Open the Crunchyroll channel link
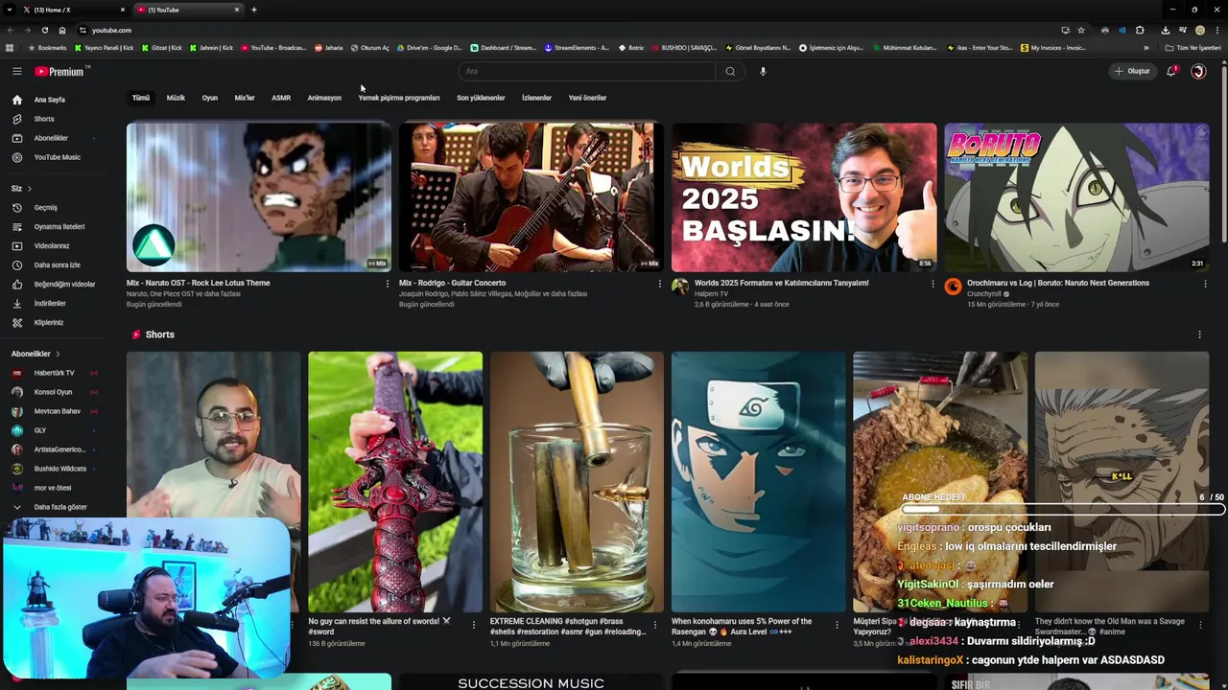Image resolution: width=1228 pixels, height=690 pixels. click(984, 294)
